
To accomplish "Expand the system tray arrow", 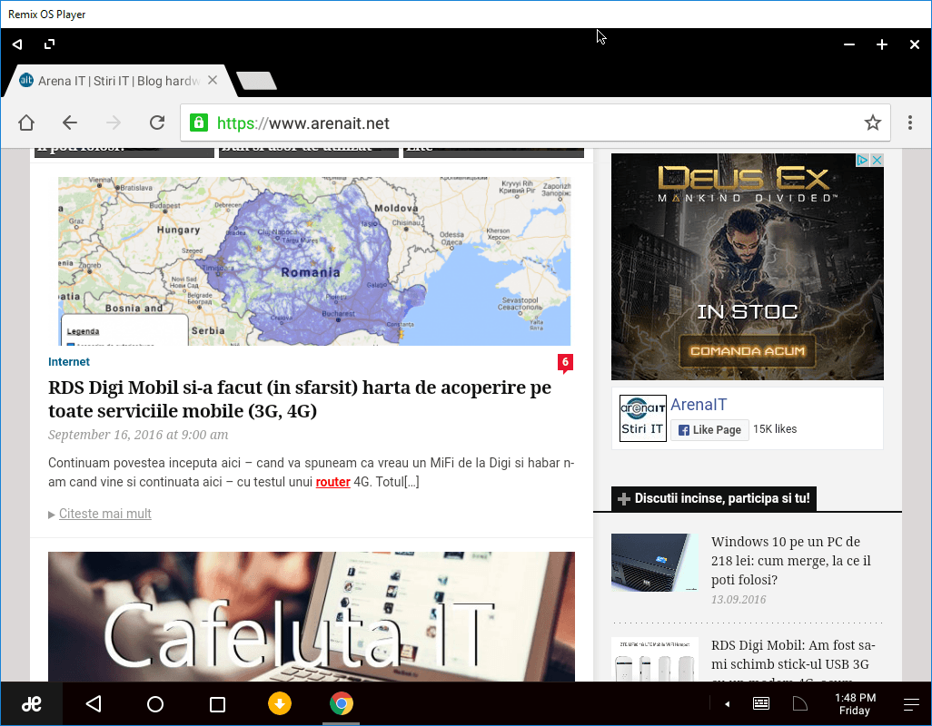I will point(727,704).
